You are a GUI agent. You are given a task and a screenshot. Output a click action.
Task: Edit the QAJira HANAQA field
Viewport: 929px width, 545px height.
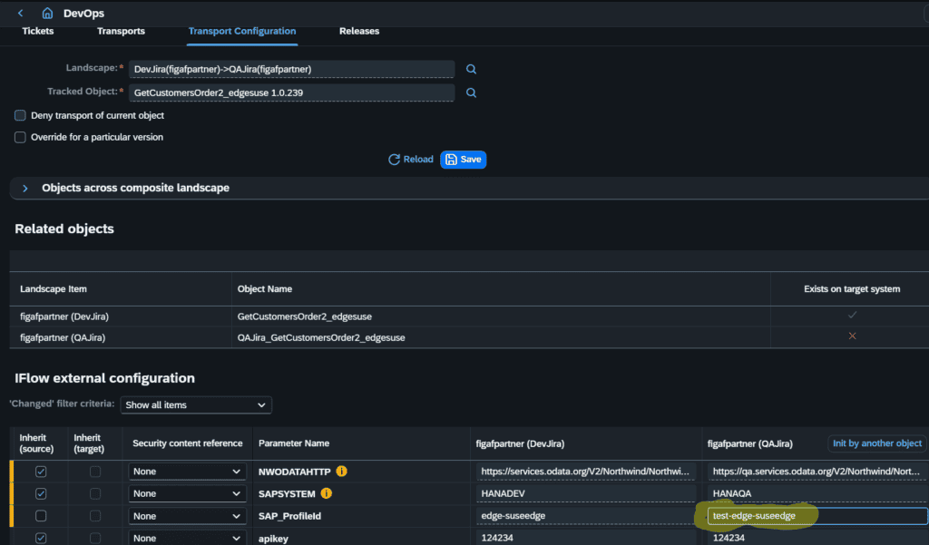[x=817, y=493]
